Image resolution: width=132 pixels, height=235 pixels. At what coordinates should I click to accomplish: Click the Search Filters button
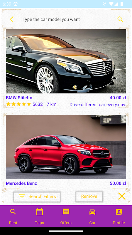point(37,196)
